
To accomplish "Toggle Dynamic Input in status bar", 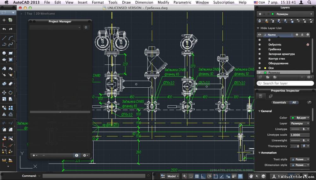I will click(228, 177).
